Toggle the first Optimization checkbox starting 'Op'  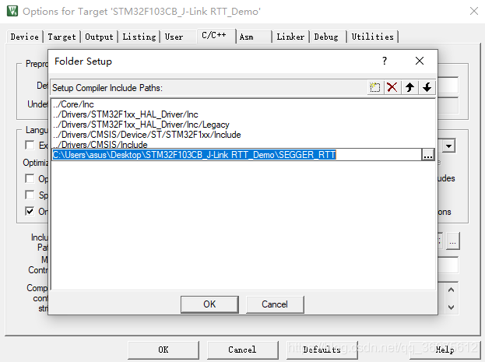30,178
